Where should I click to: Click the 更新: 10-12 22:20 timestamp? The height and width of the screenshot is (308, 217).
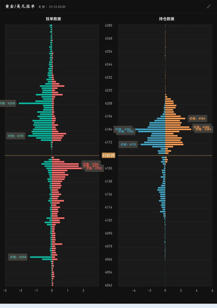click(x=52, y=7)
